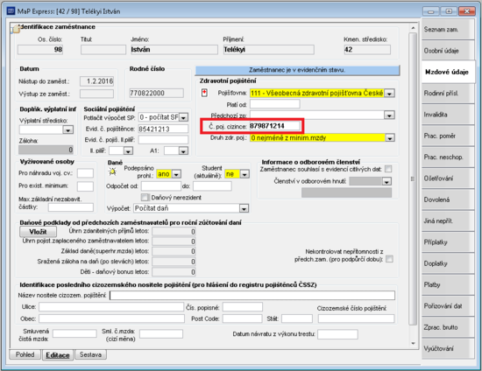
Task: Enable consent for evidencí citlivých dat checkbox
Action: click(x=388, y=169)
